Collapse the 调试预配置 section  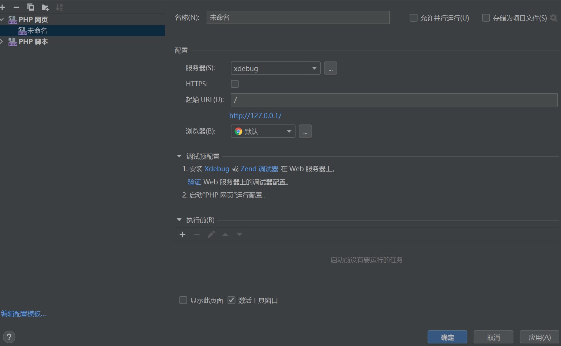179,156
